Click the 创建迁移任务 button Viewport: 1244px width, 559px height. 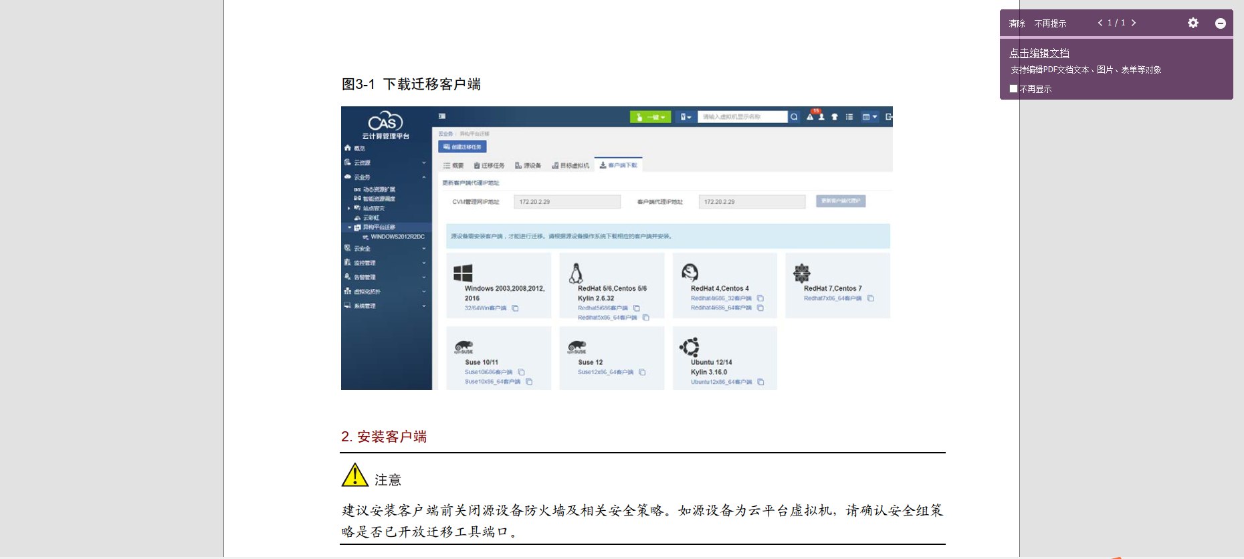[462, 147]
